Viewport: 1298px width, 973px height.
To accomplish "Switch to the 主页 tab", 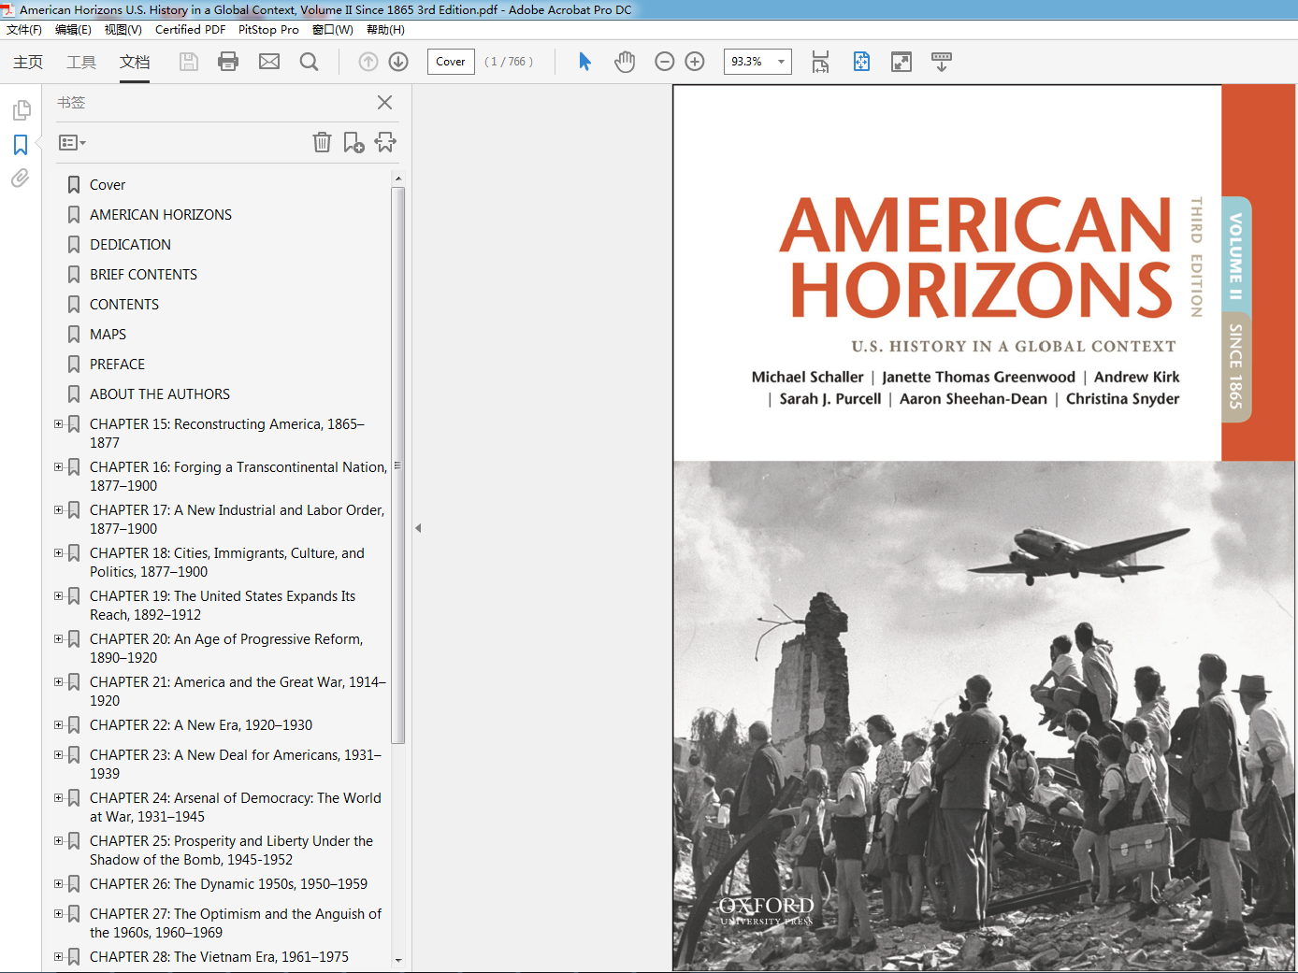I will point(28,62).
